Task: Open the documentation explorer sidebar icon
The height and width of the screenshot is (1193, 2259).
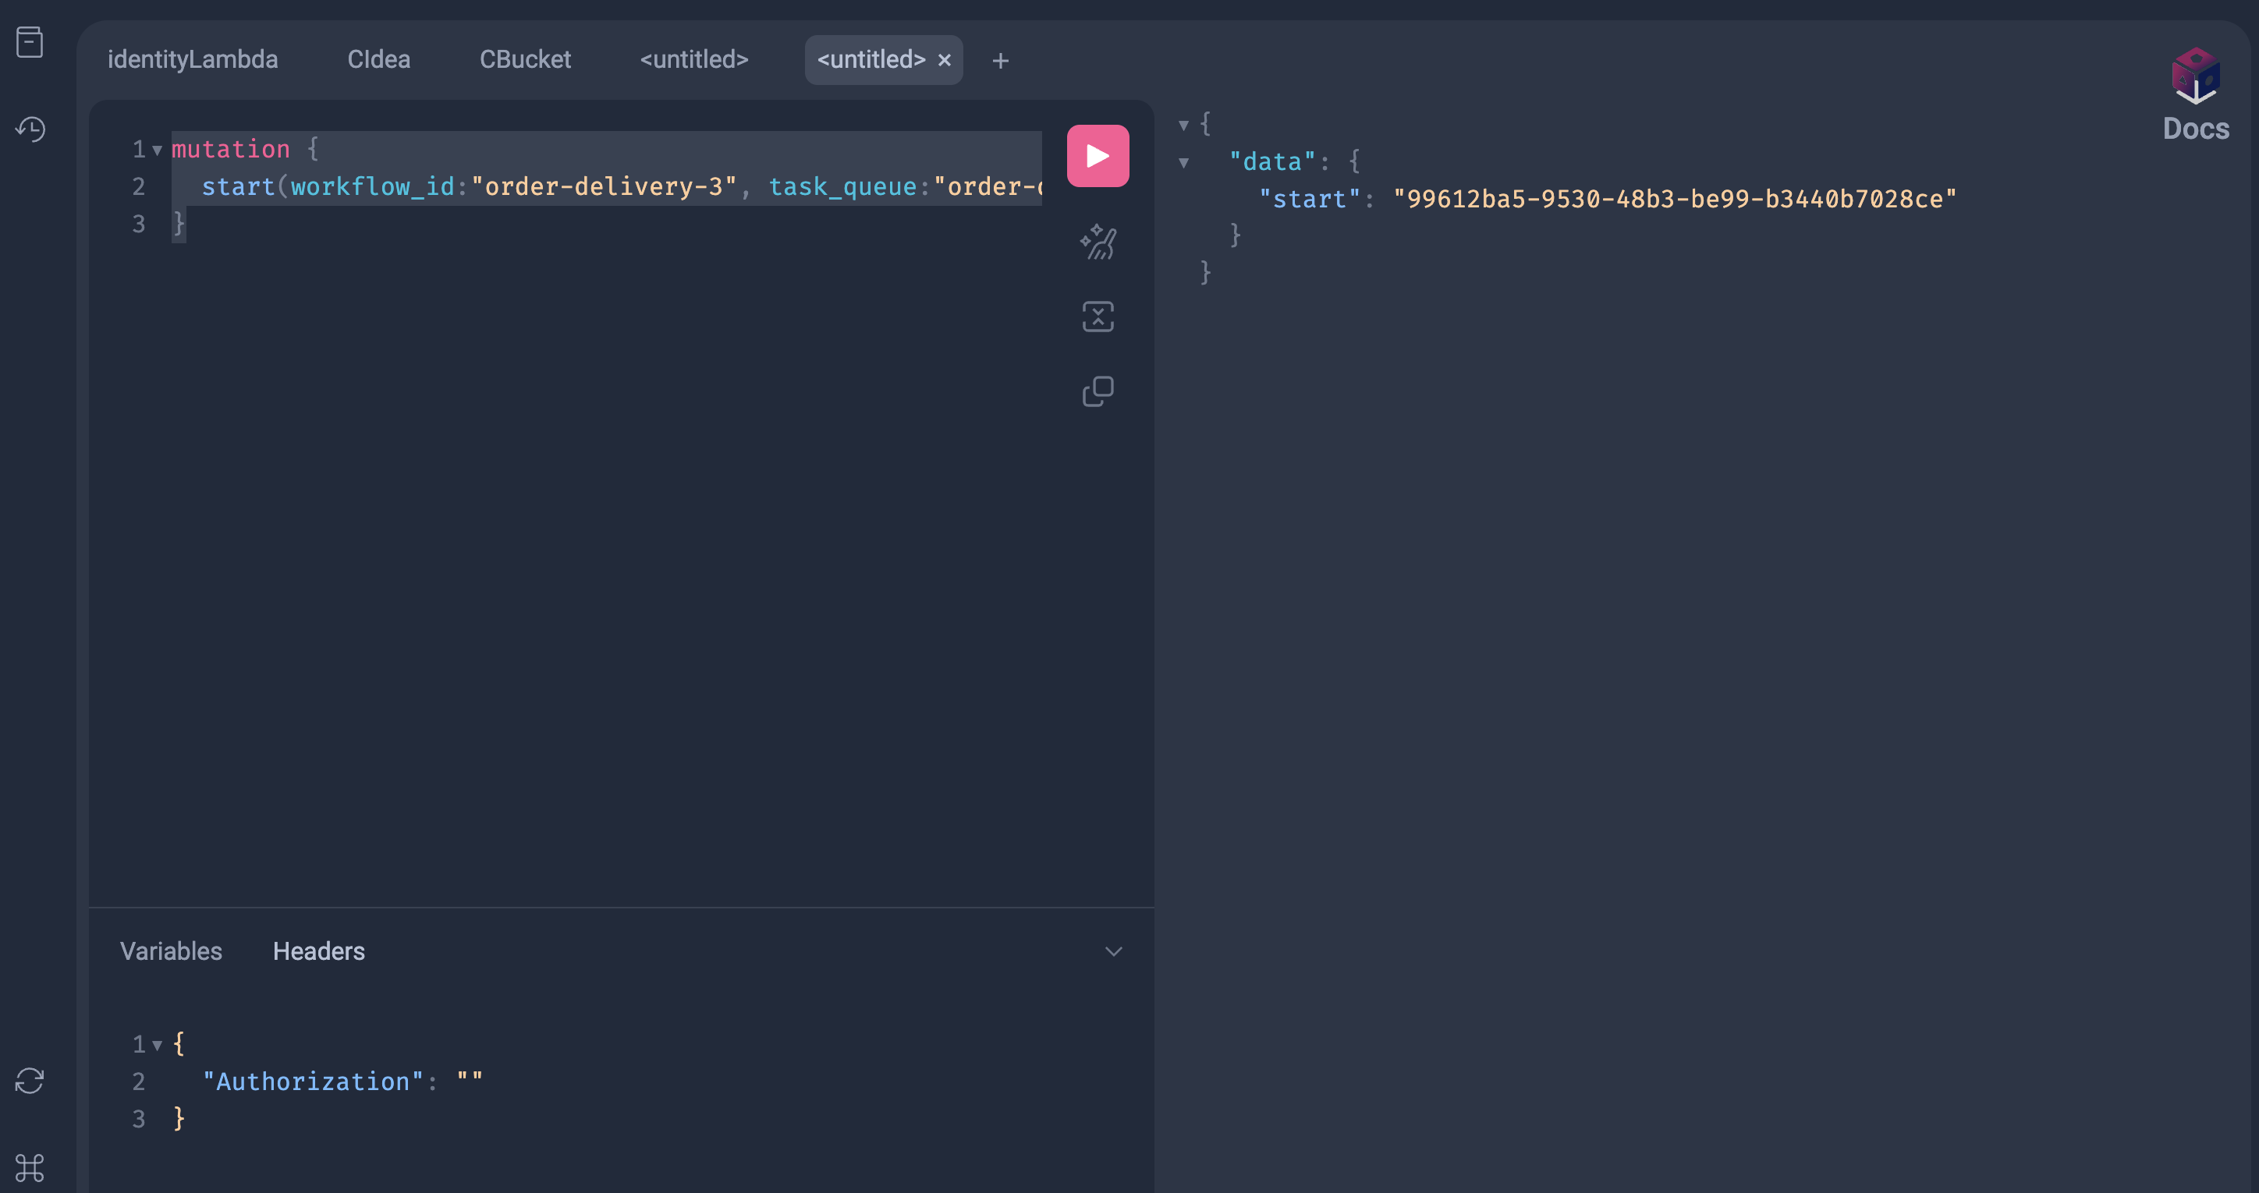Action: [30, 42]
